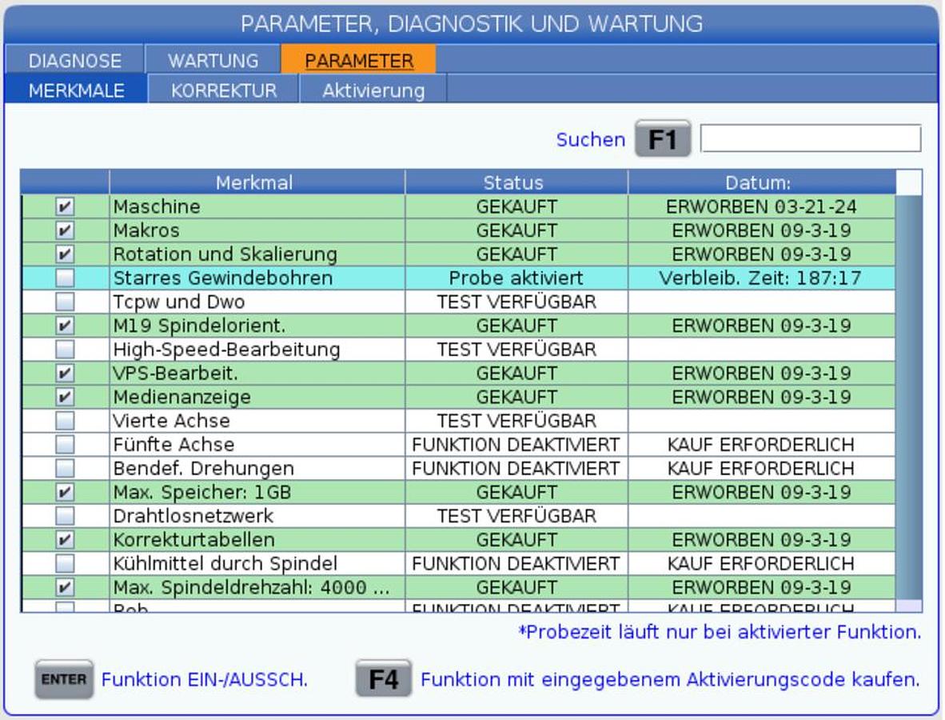Switch to the DIAGNOSE tab
Screen dimensions: 945x720
point(74,61)
